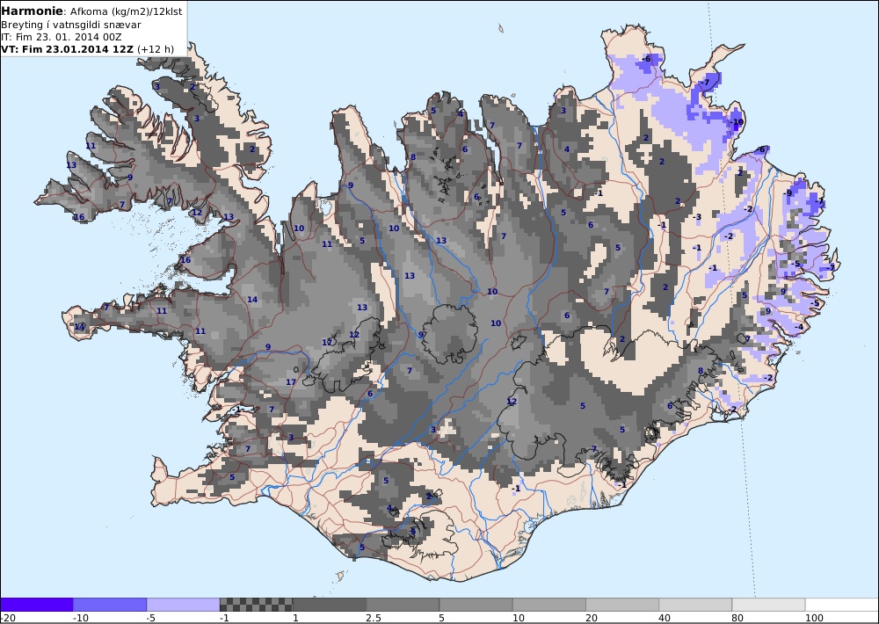
Task: Click the dark gray 1 to 2.5 legend swatch
Action: tap(330, 605)
